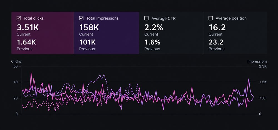Image resolution: width=278 pixels, height=130 pixels.
Task: Open the Average CTR metric card
Action: coord(171,33)
